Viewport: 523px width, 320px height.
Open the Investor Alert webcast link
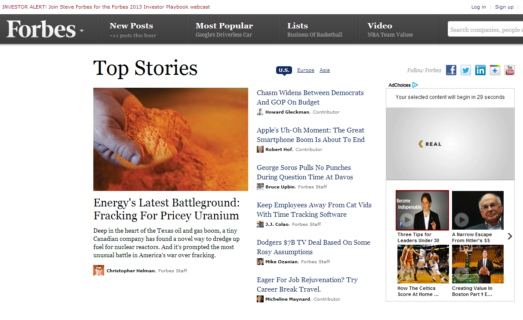pos(106,7)
